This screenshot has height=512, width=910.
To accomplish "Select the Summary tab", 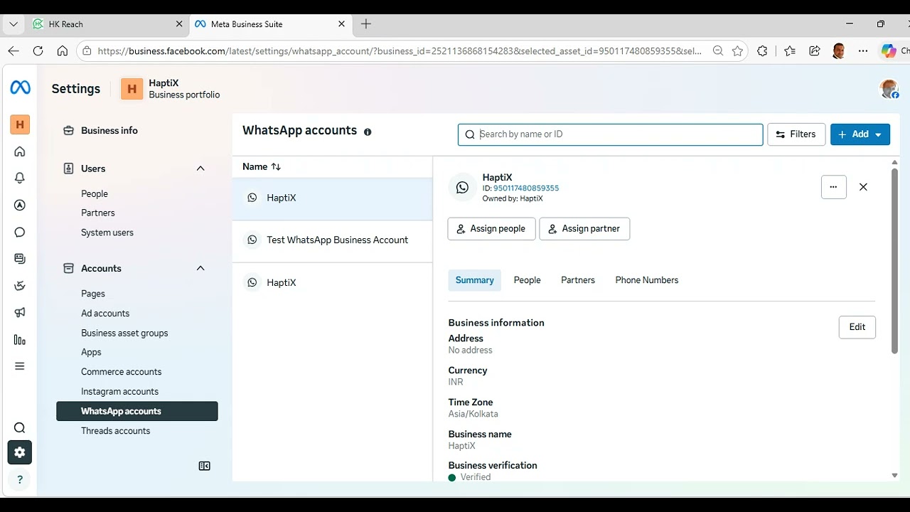I will click(x=474, y=280).
